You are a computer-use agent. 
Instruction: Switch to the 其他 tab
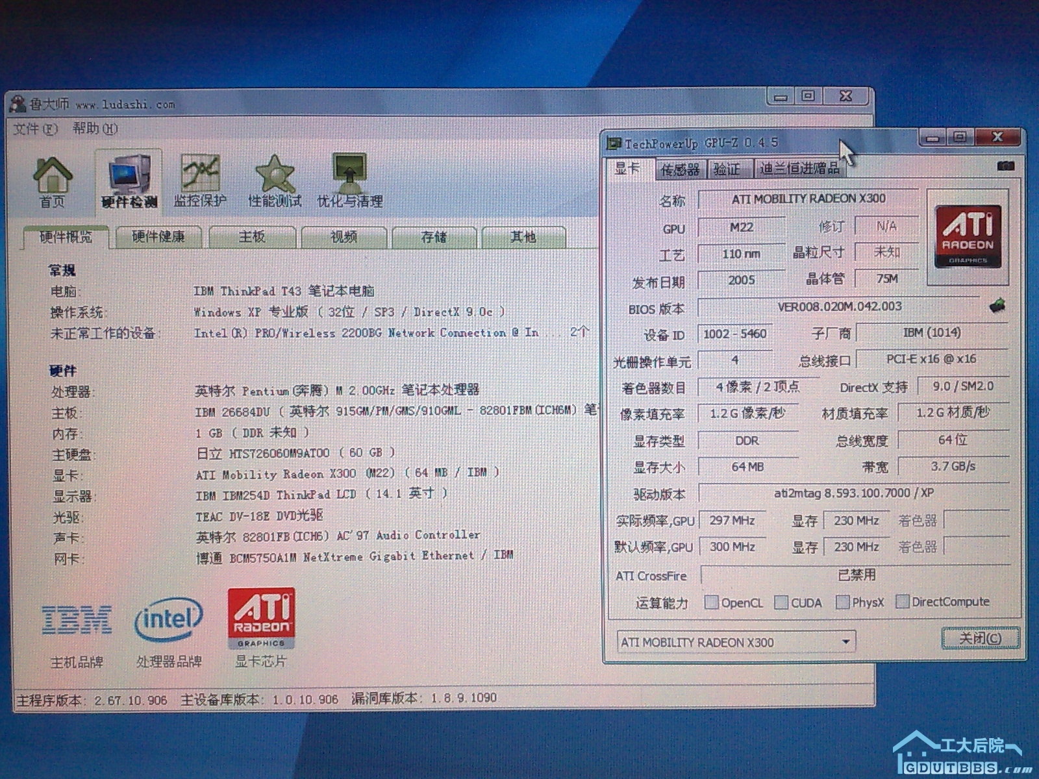coord(523,237)
